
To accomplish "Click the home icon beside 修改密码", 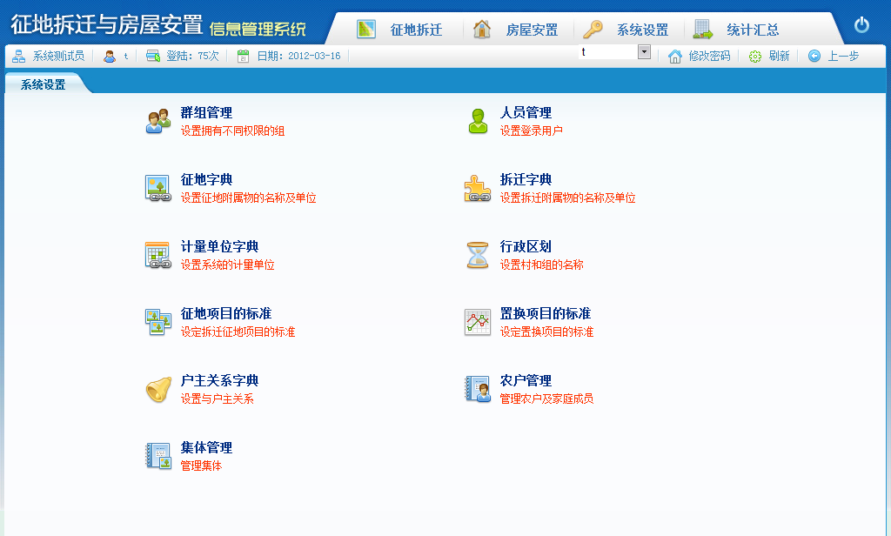I will (x=674, y=57).
